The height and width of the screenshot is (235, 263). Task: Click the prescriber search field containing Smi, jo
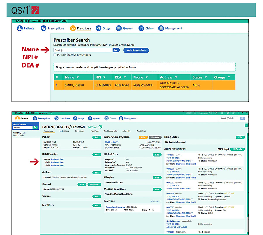point(83,50)
